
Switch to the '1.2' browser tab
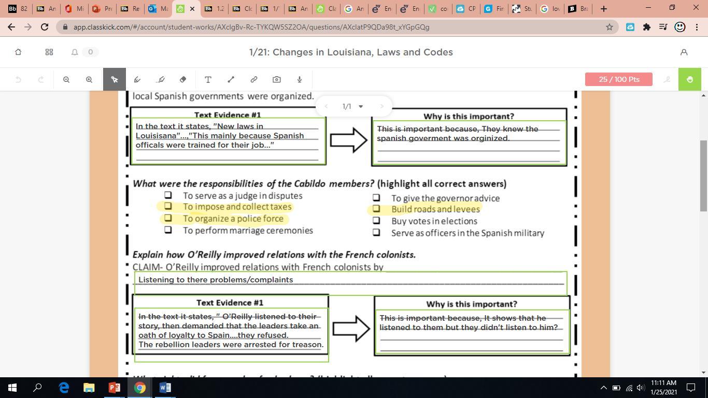[x=214, y=9]
